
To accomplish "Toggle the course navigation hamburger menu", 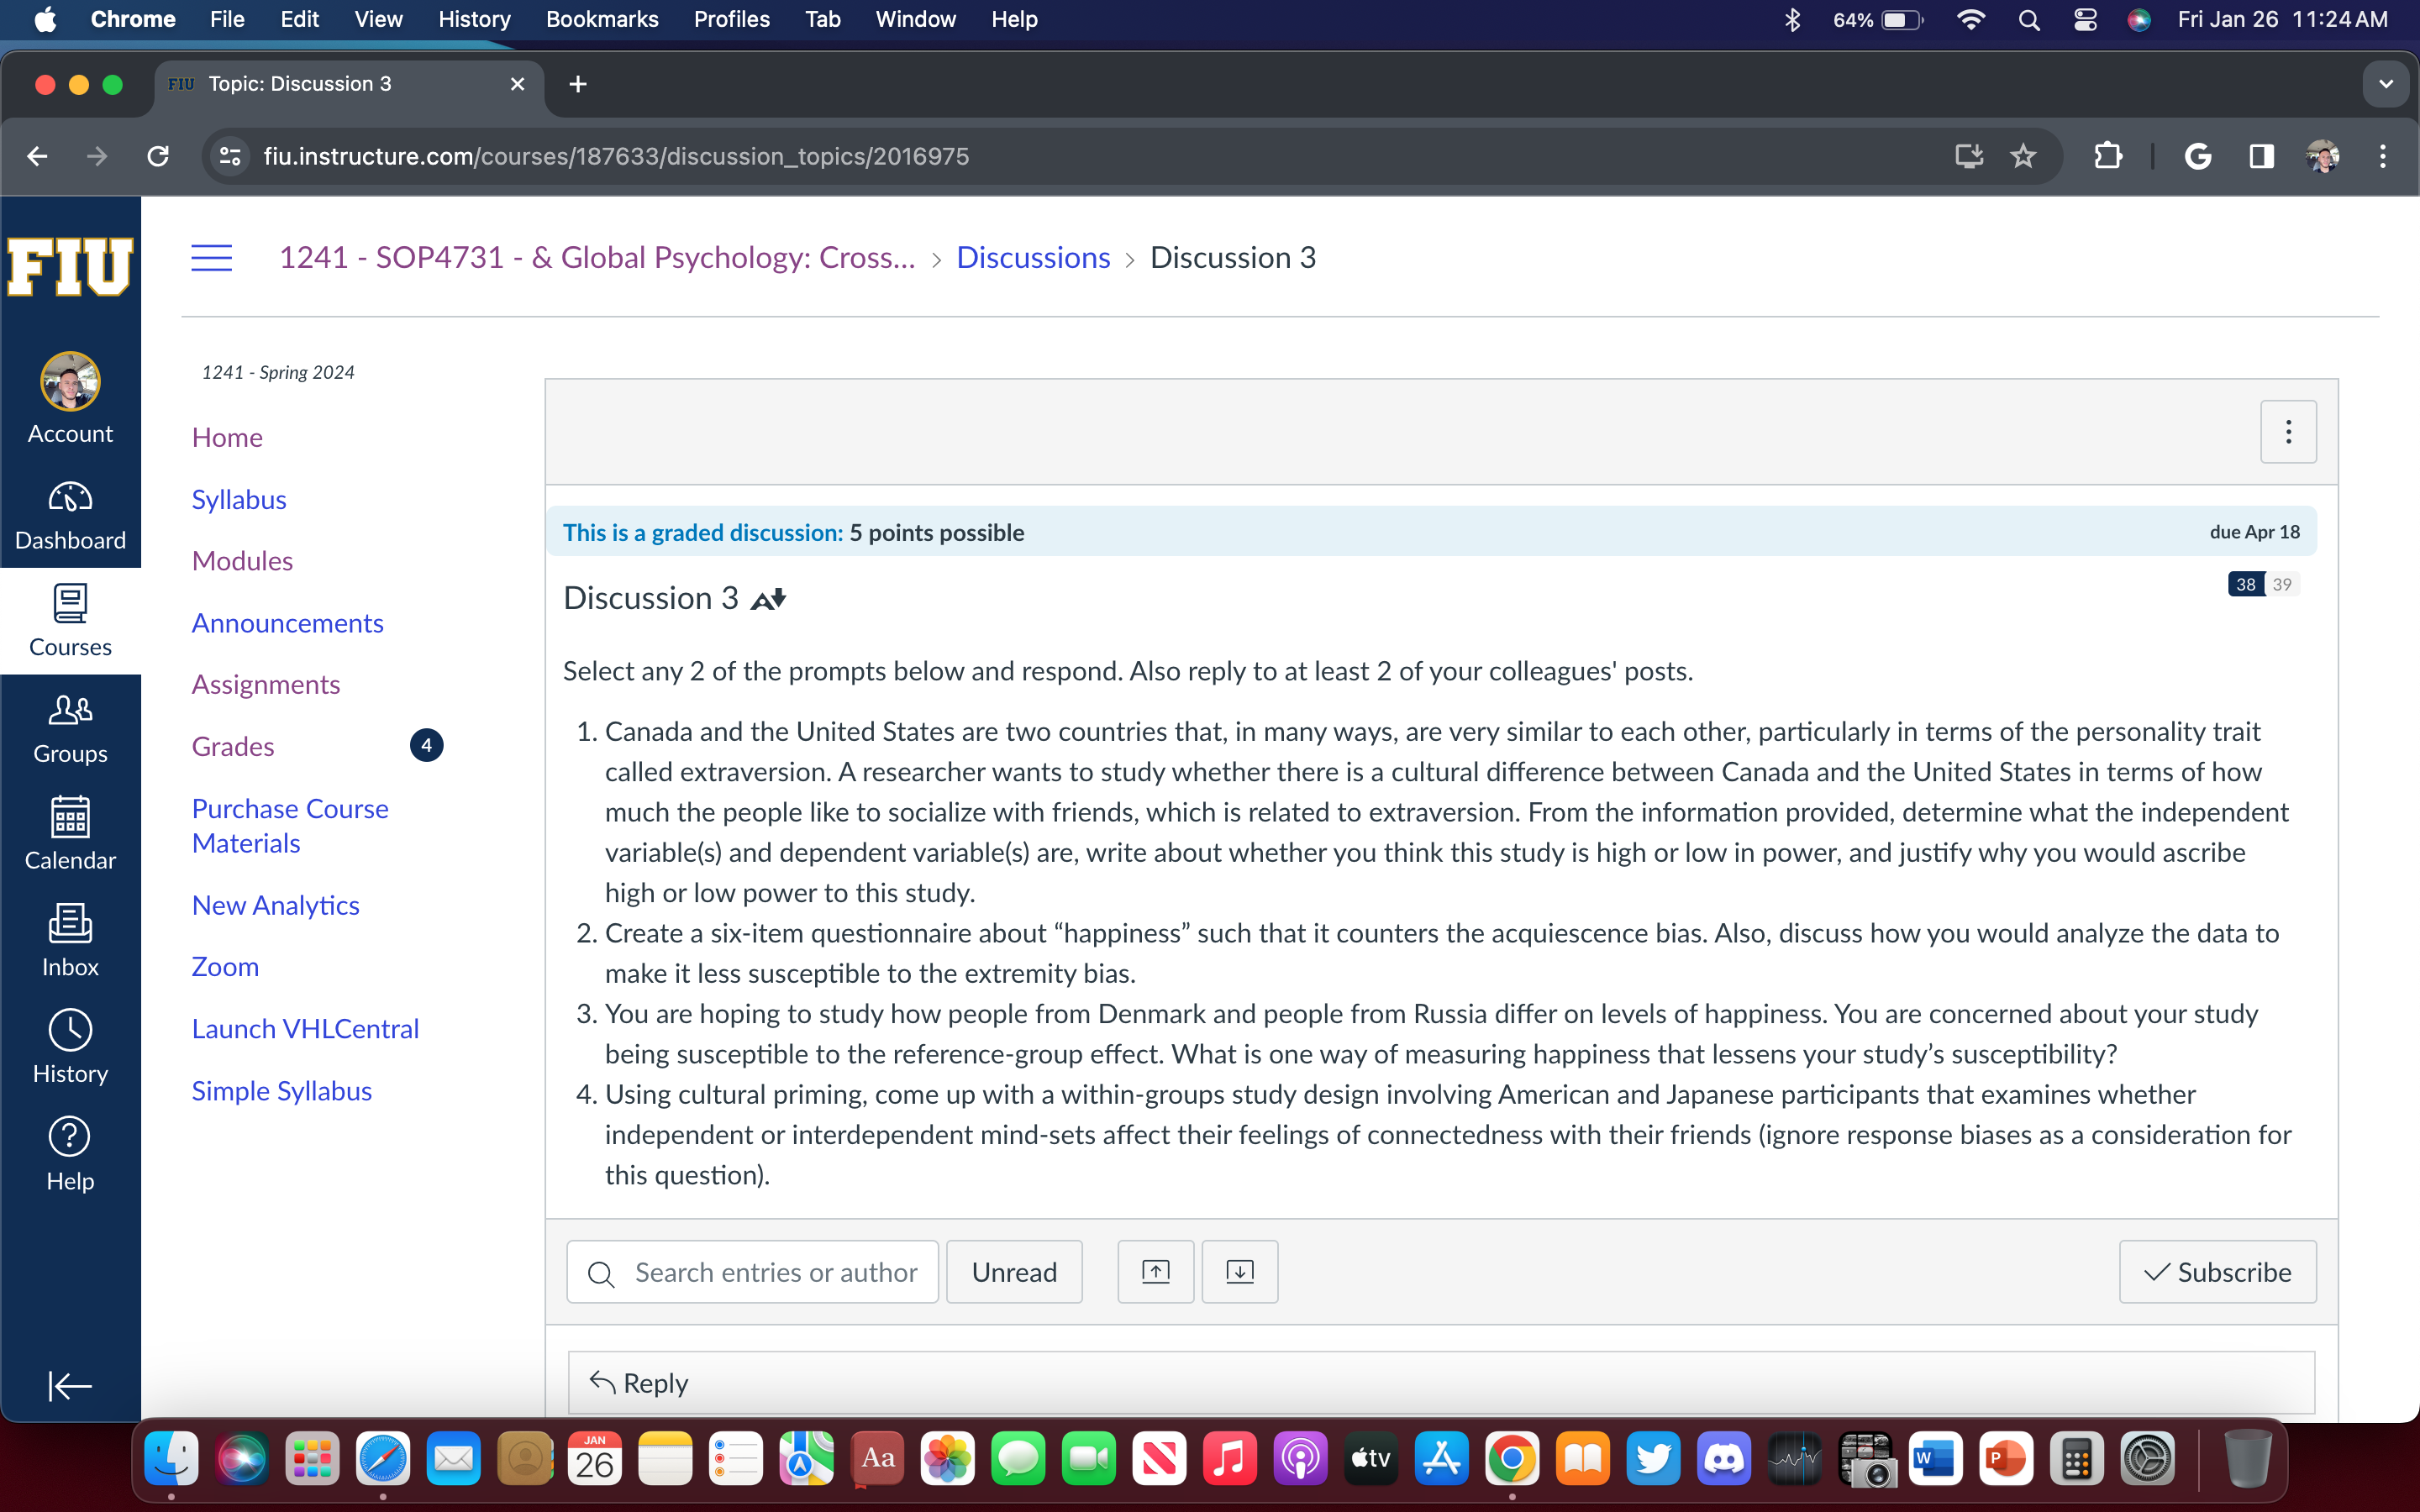I will click(211, 258).
